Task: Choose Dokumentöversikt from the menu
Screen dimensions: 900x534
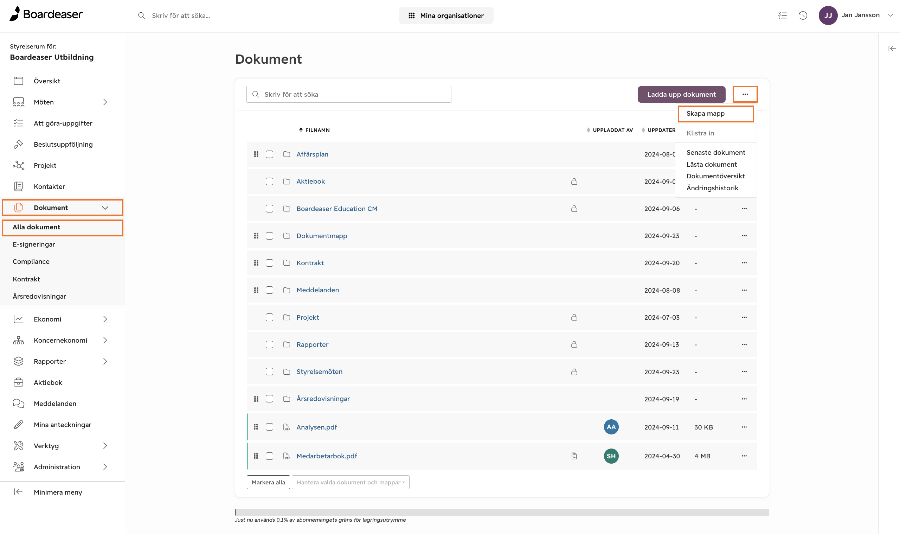Action: point(715,176)
